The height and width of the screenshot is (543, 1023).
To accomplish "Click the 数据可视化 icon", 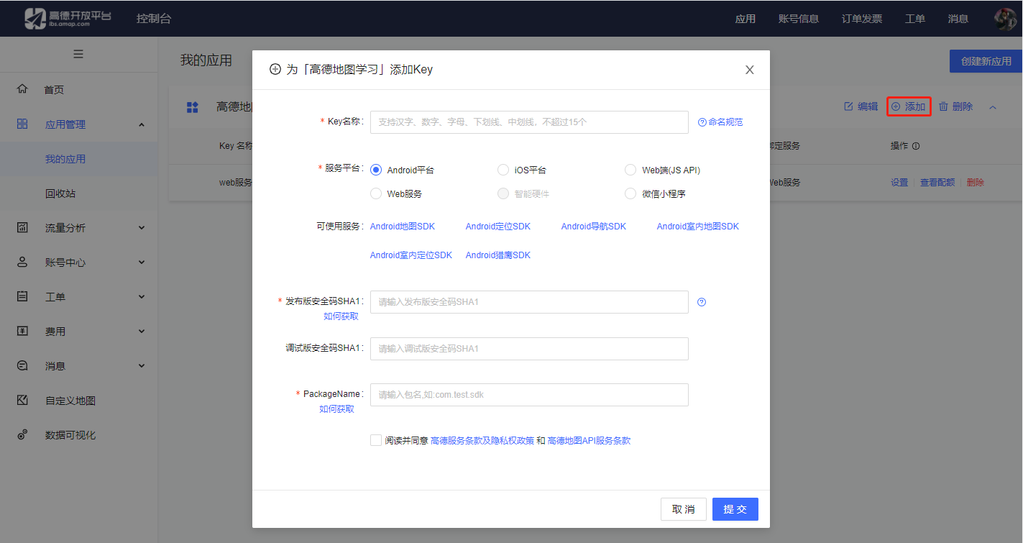I will coord(22,434).
